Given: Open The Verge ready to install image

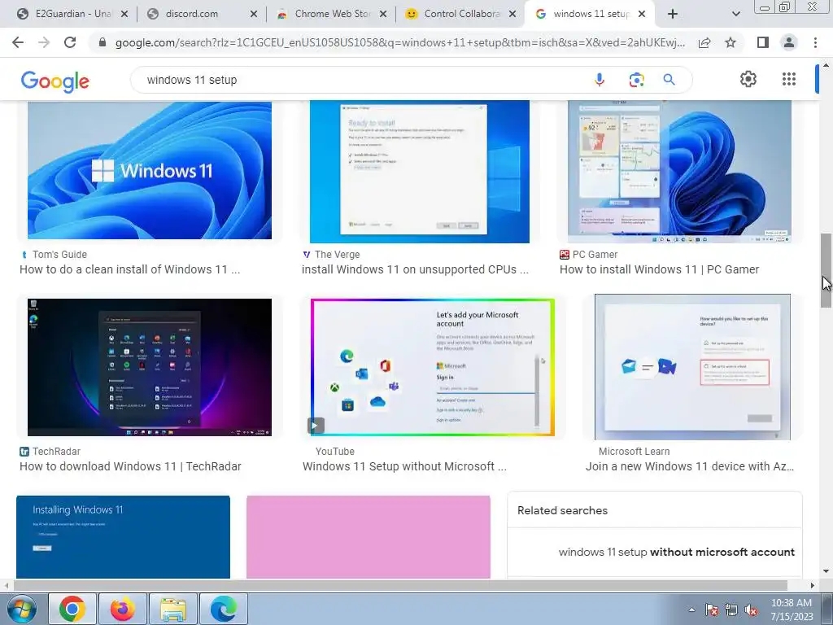Looking at the screenshot, I should [x=419, y=171].
